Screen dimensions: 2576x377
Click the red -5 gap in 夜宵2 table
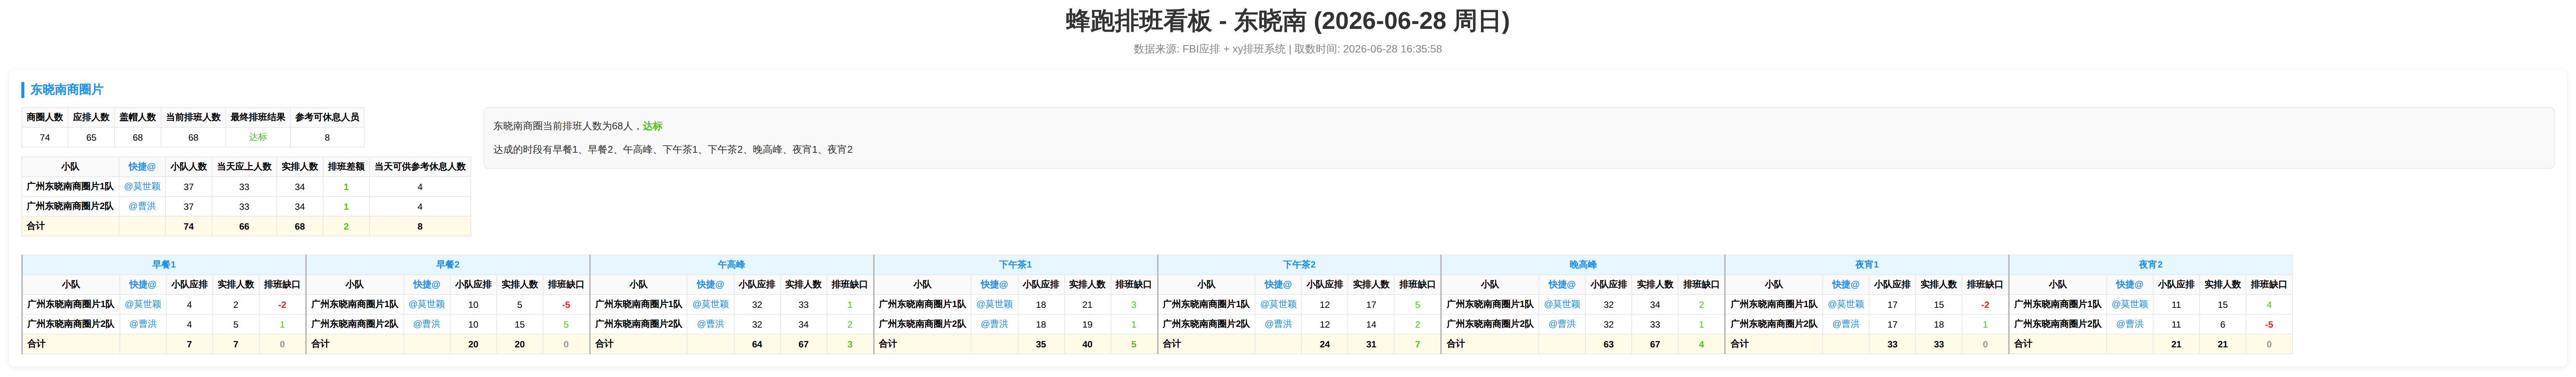(2269, 324)
